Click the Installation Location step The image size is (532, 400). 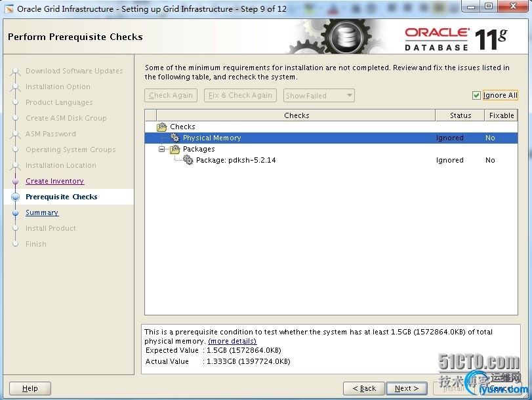[x=61, y=165]
